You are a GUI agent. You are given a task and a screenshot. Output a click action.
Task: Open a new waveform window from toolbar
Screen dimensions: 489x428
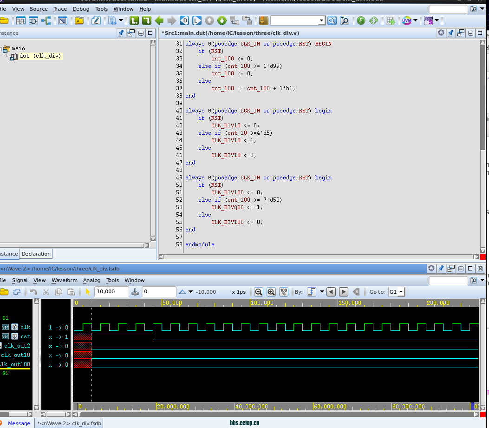(x=20, y=21)
